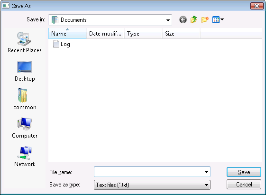This screenshot has width=266, height=195.
Task: Open the Views menu icon
Action: coord(216,19)
